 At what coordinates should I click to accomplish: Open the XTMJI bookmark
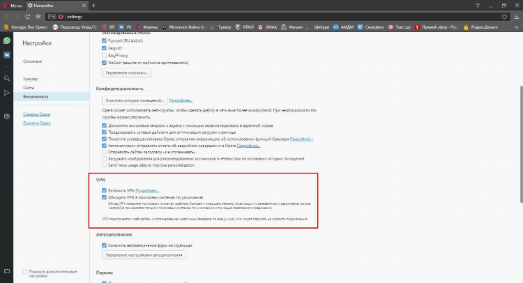tap(245, 27)
